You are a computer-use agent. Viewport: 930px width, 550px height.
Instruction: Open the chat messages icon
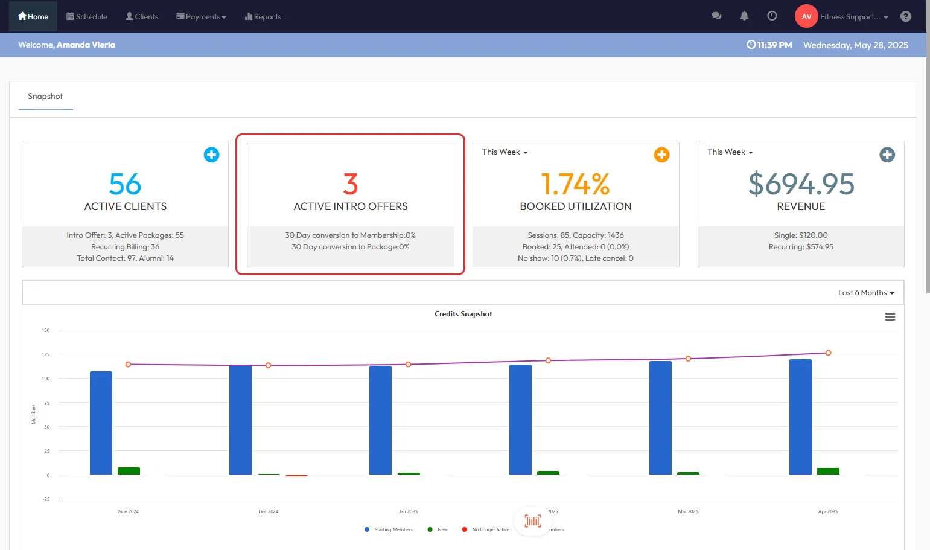(716, 16)
